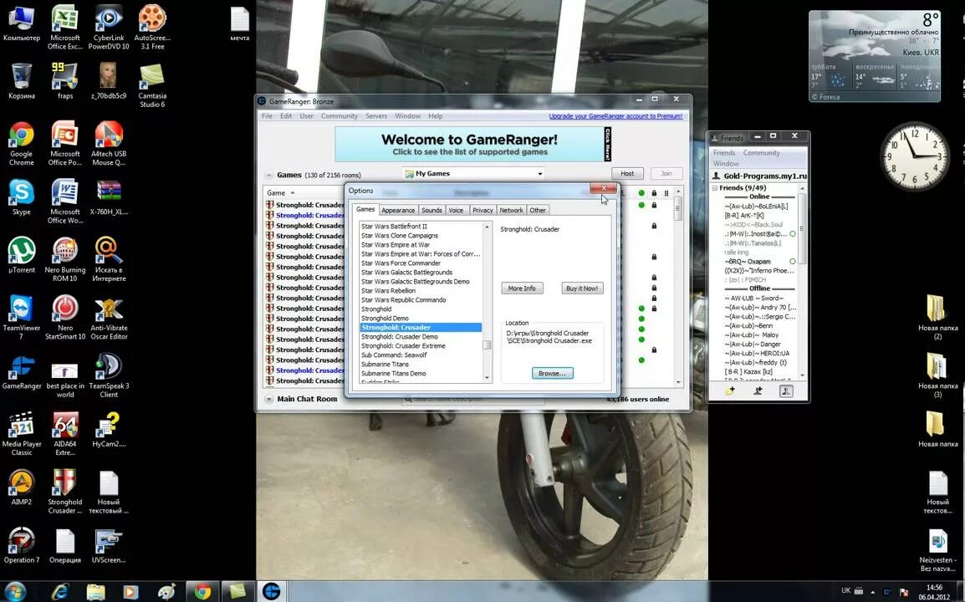The height and width of the screenshot is (602, 965).
Task: Collapse the Games section expander
Action: pos(268,175)
